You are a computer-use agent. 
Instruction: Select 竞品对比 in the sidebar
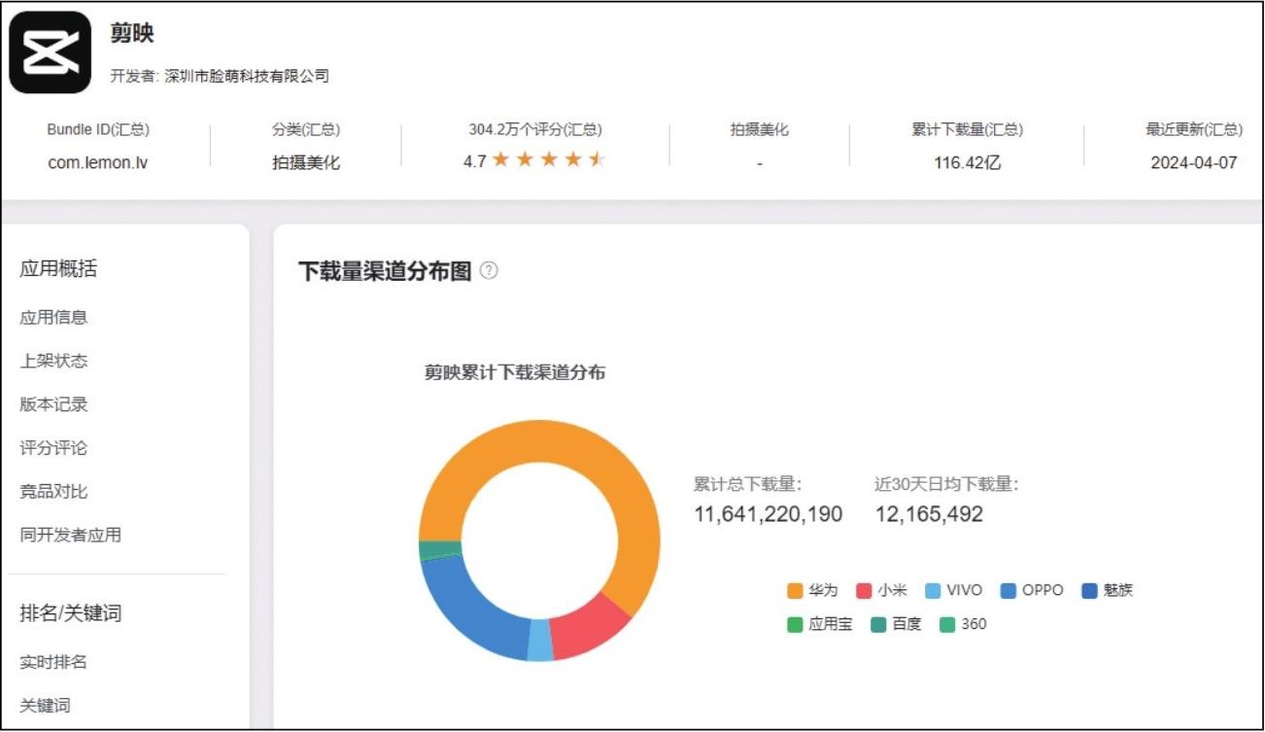tap(53, 492)
